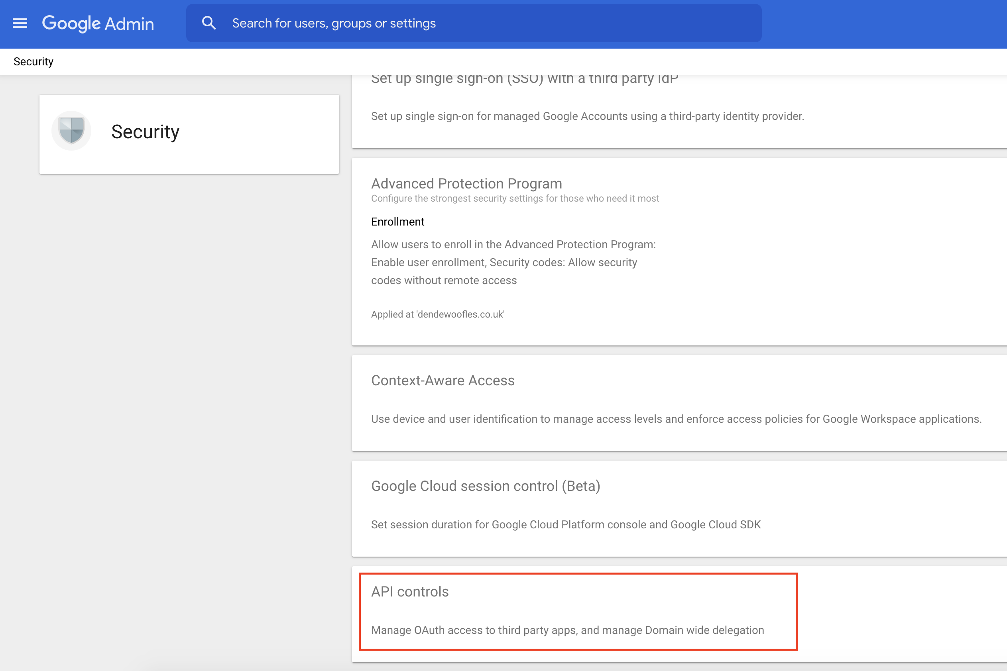The height and width of the screenshot is (671, 1007).
Task: Click the Security breadcrumb
Action: [x=33, y=62]
